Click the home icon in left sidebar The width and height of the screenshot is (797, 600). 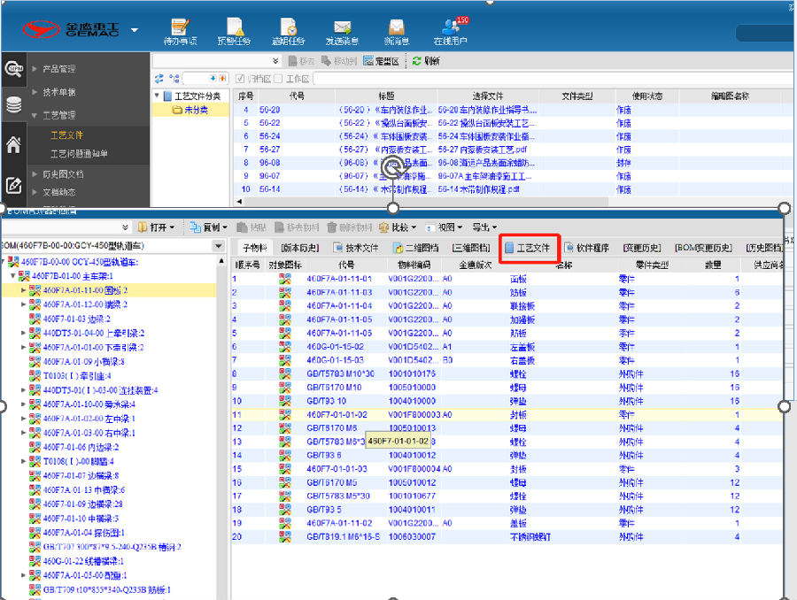pos(13,146)
